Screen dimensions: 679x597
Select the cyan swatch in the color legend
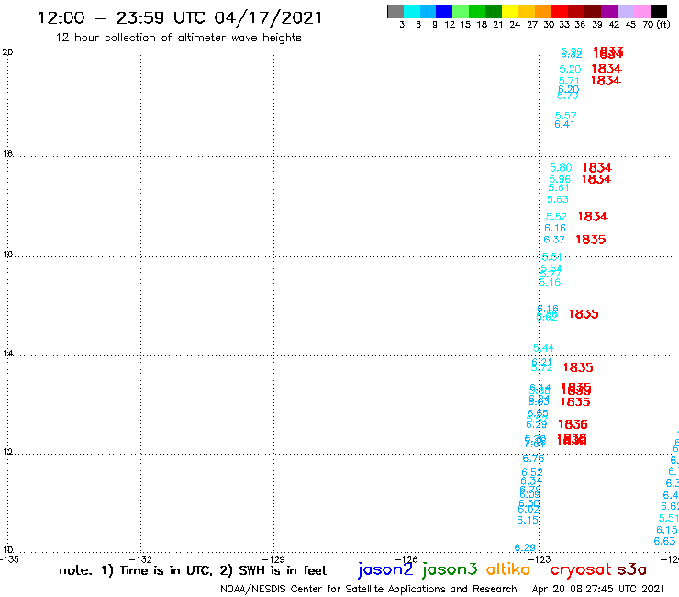[x=411, y=11]
